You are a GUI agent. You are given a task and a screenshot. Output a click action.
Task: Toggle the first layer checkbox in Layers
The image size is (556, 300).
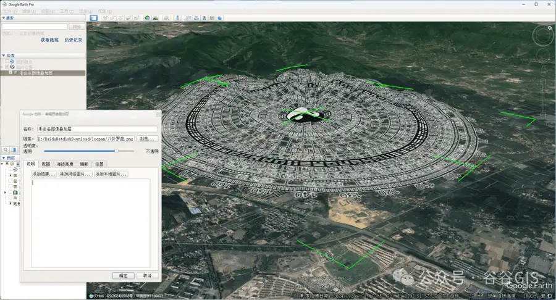point(11,170)
